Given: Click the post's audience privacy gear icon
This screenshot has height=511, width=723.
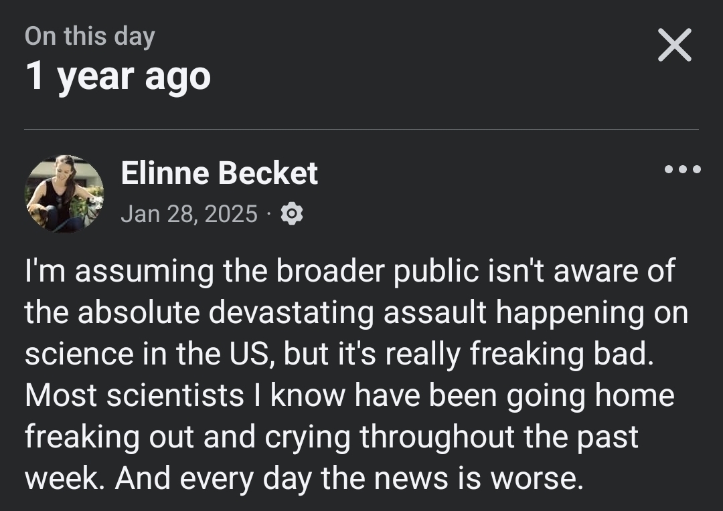Looking at the screenshot, I should [x=292, y=214].
